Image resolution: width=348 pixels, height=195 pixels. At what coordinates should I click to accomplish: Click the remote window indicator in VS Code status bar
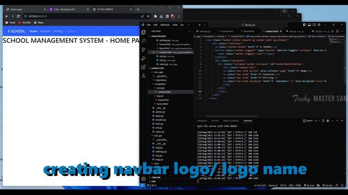[x=142, y=185]
